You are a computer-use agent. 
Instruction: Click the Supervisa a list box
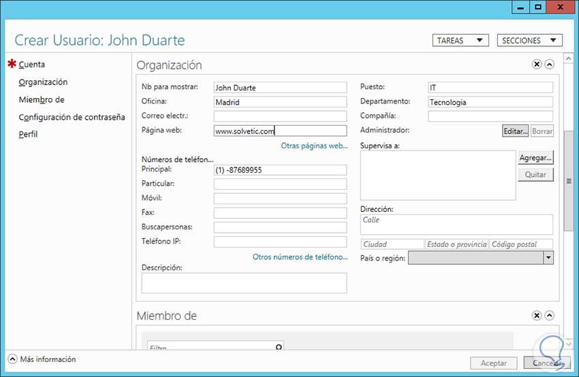438,175
